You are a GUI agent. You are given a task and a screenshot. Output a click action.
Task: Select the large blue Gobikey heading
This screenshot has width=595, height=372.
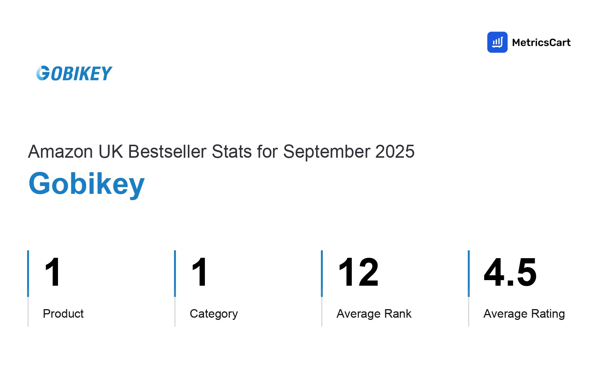click(x=87, y=184)
